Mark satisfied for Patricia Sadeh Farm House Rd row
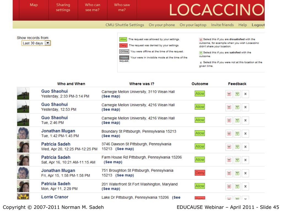This screenshot has width=282, height=211. [x=237, y=160]
